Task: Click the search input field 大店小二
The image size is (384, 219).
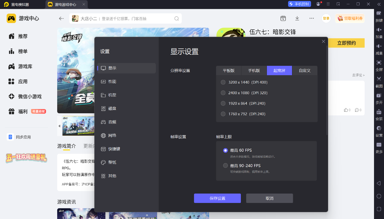Action: point(126,18)
